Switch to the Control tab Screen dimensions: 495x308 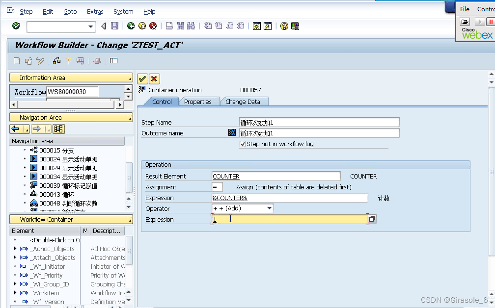[162, 102]
